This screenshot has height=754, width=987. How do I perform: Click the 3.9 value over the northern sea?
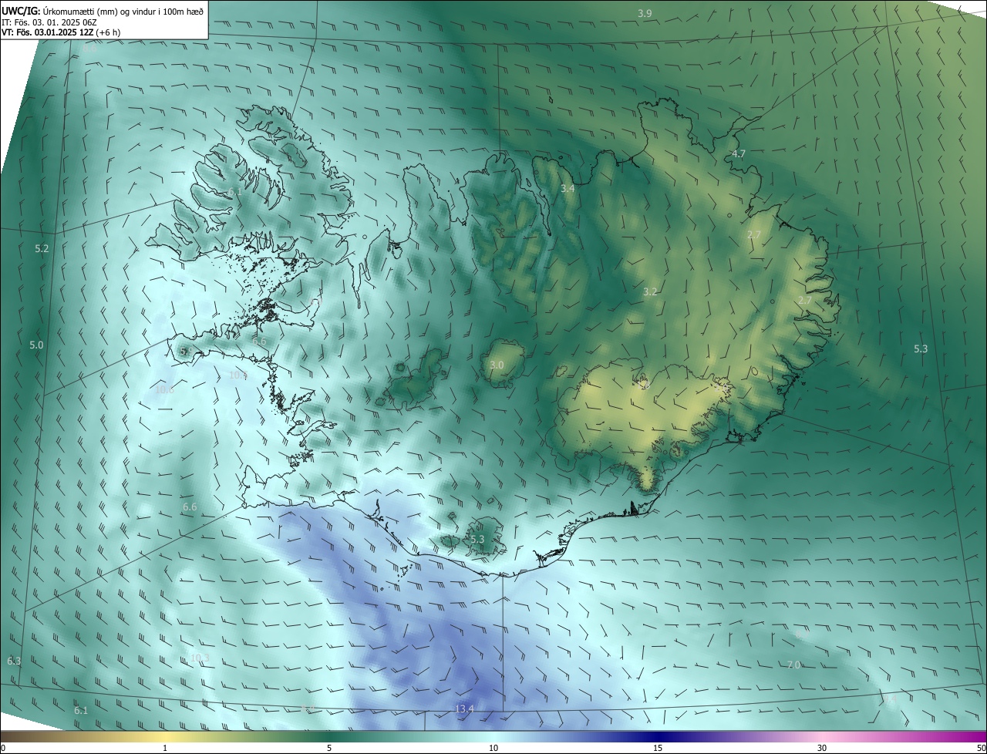pyautogui.click(x=645, y=13)
